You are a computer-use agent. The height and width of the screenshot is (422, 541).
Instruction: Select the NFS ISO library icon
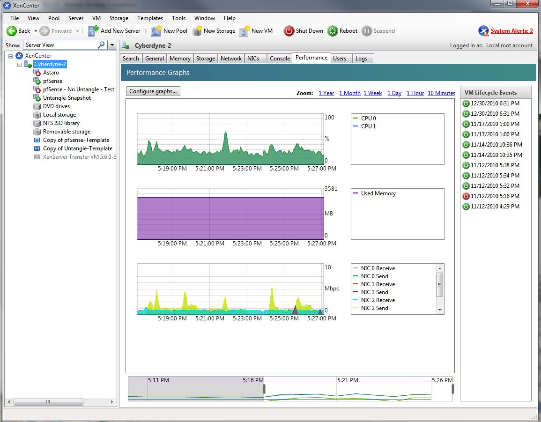coord(37,123)
